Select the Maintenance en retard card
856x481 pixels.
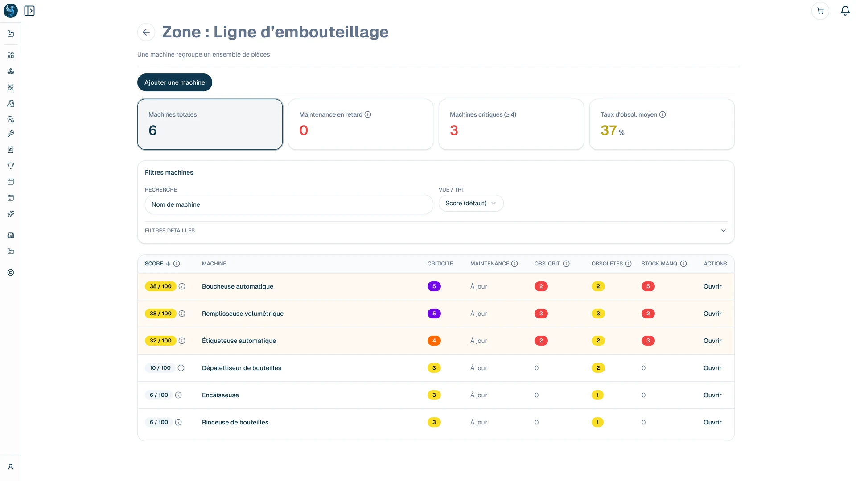(x=361, y=124)
